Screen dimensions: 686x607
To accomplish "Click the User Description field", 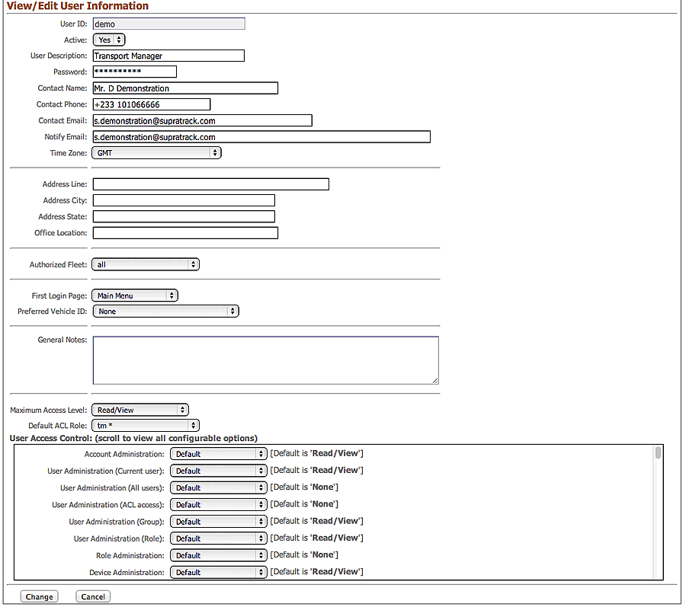I will click(x=168, y=56).
